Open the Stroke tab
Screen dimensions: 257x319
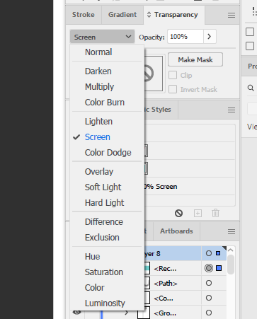click(84, 15)
